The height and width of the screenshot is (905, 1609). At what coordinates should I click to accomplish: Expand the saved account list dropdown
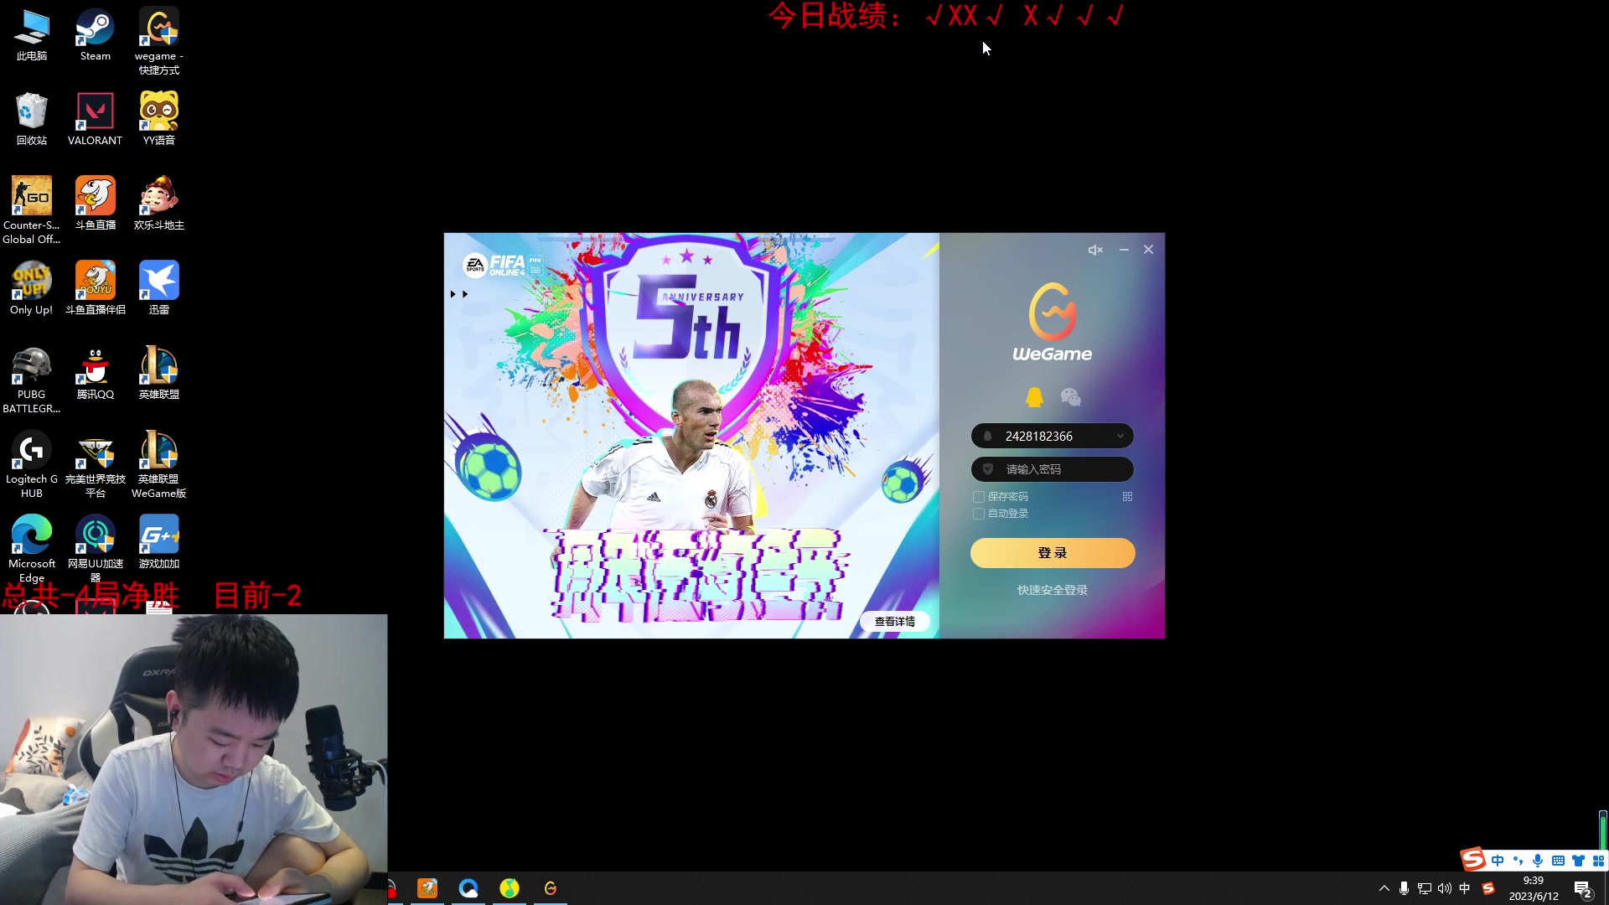click(x=1120, y=436)
